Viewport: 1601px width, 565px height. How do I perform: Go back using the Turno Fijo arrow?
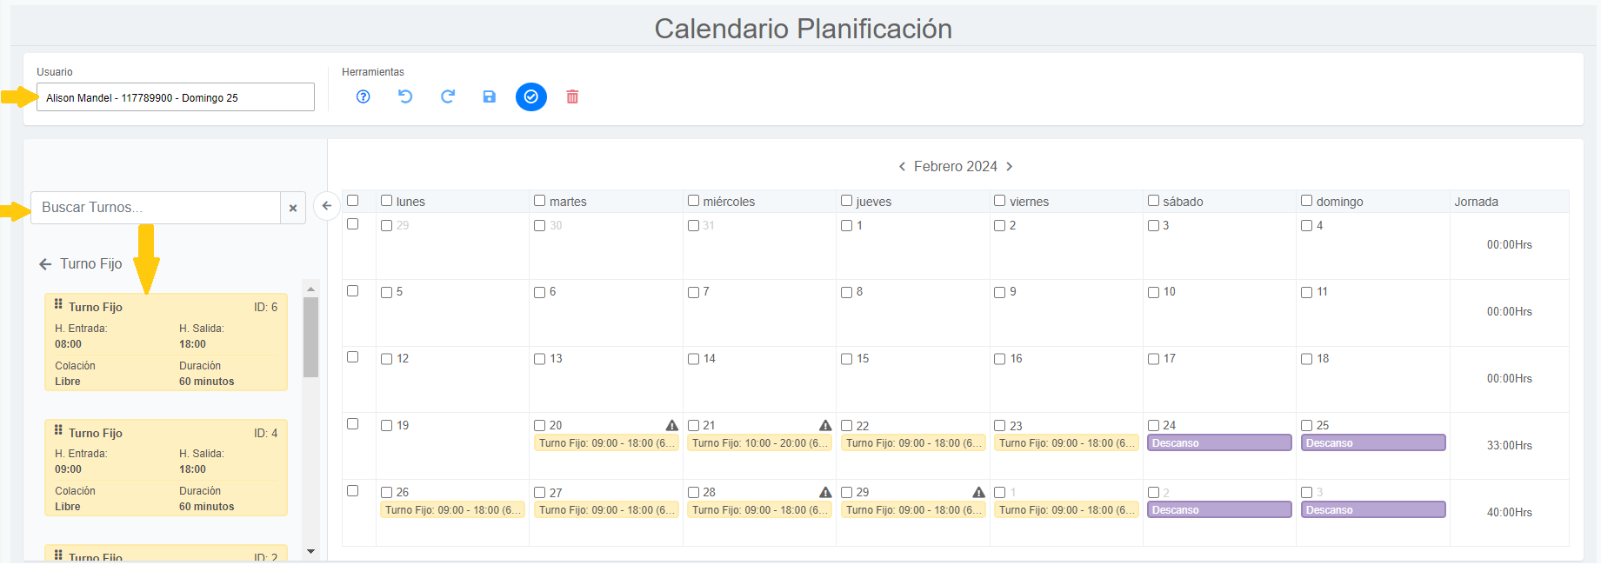pyautogui.click(x=45, y=264)
